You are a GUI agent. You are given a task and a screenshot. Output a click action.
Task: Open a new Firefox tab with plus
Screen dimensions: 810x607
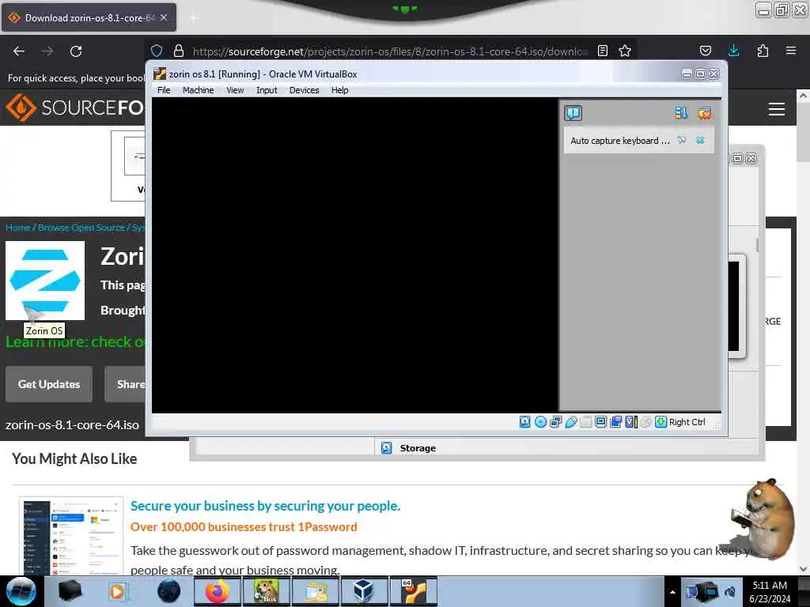coord(194,18)
